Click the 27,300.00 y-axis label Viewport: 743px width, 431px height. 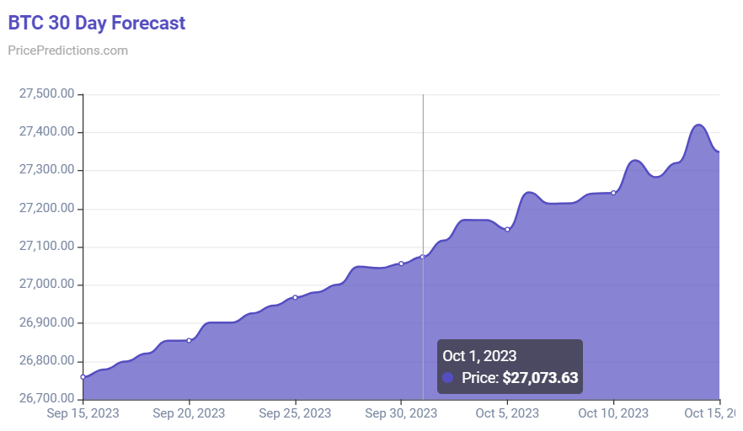click(47, 169)
